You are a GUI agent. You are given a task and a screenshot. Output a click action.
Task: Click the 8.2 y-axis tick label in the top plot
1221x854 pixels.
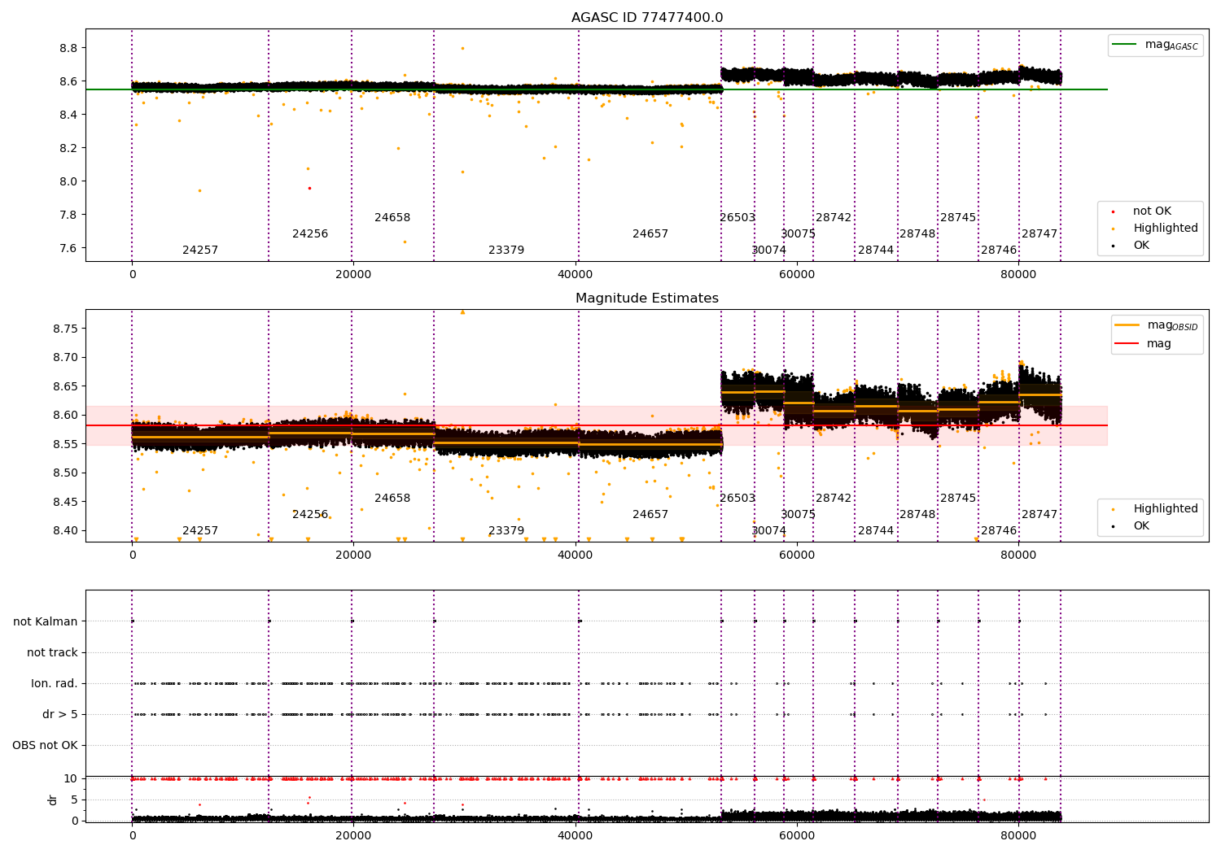coord(68,148)
